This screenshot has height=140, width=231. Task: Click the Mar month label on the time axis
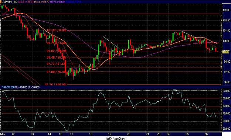pyautogui.click(x=3, y=134)
